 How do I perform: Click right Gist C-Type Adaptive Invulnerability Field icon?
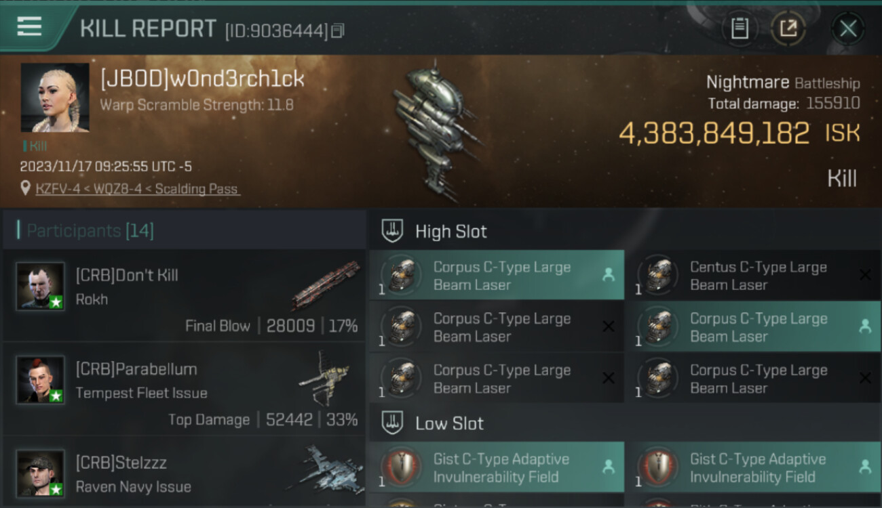click(x=659, y=467)
